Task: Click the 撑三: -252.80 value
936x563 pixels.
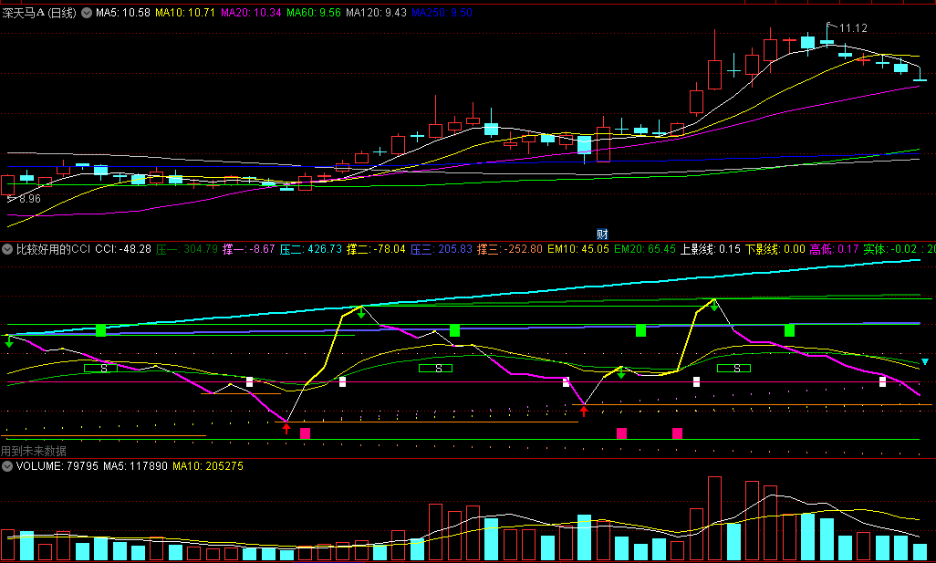Action: tap(510, 249)
